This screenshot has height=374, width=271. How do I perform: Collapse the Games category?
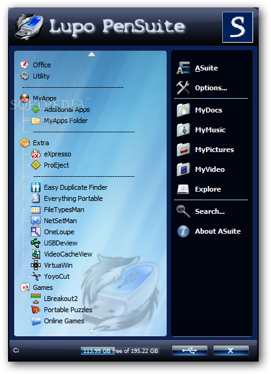(43, 287)
